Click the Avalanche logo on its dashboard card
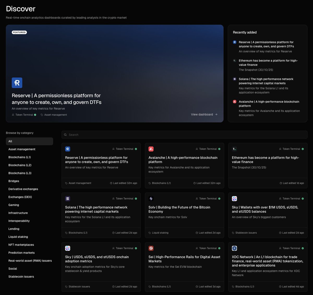 click(x=151, y=149)
